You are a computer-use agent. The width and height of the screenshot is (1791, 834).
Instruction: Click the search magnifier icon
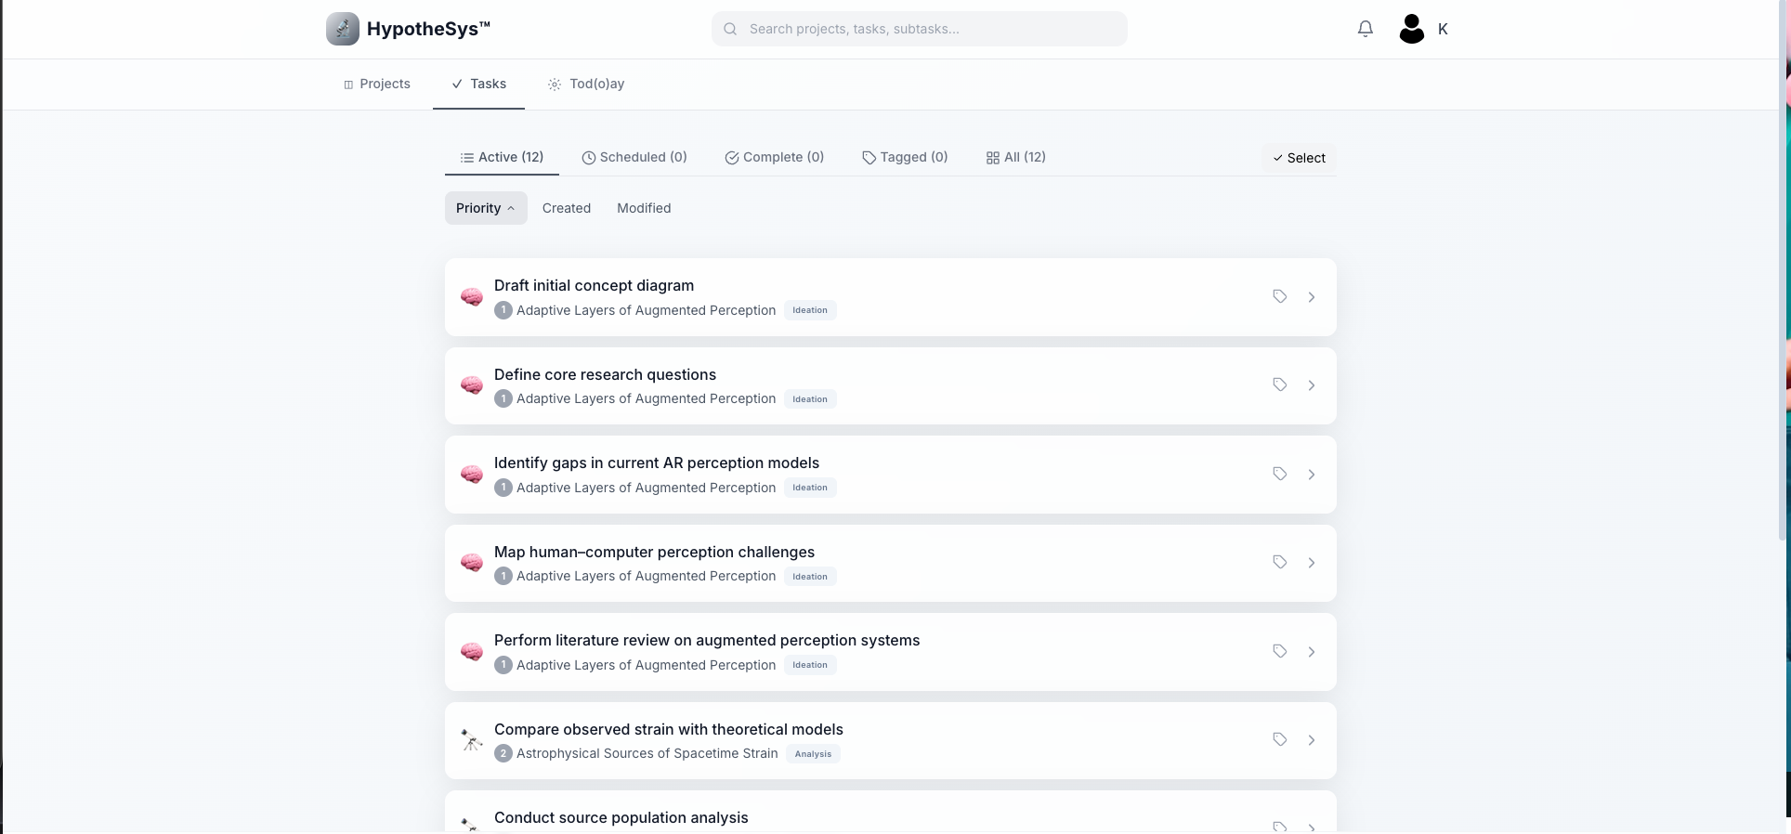tap(730, 29)
